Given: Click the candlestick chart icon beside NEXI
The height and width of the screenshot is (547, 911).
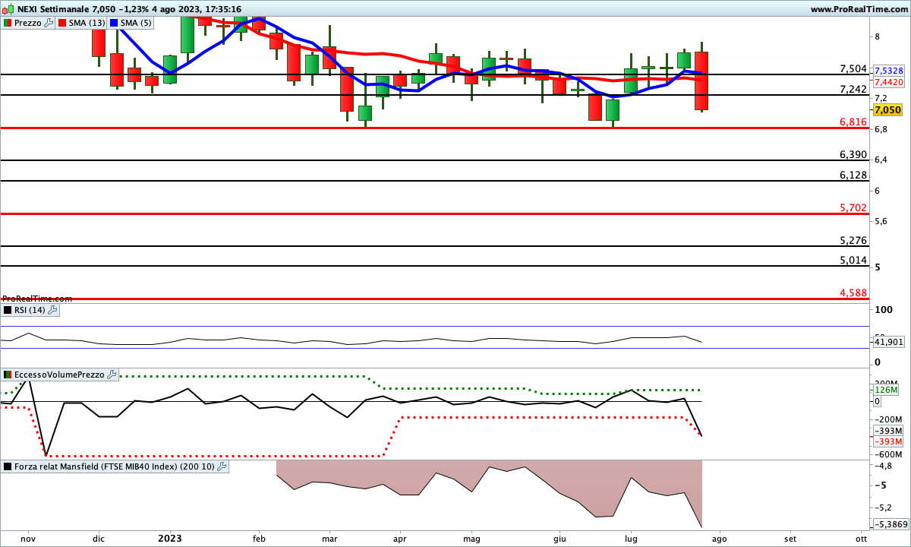Looking at the screenshot, I should click(x=7, y=9).
